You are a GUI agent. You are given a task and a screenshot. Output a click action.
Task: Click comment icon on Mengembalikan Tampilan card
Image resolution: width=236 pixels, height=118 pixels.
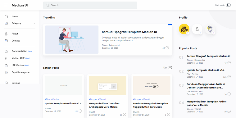(125, 115)
